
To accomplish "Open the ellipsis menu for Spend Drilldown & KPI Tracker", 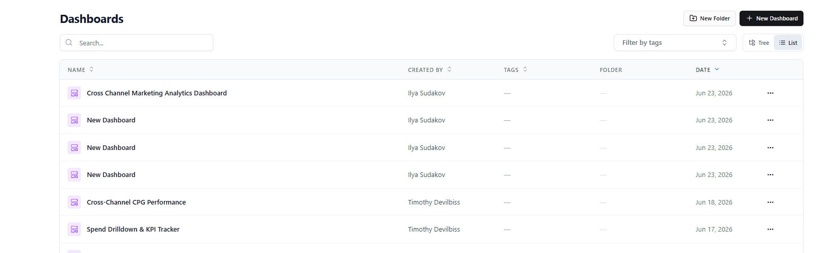I will (x=770, y=229).
